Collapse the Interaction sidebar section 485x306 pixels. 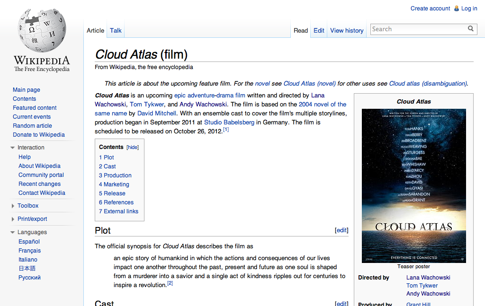click(x=12, y=148)
